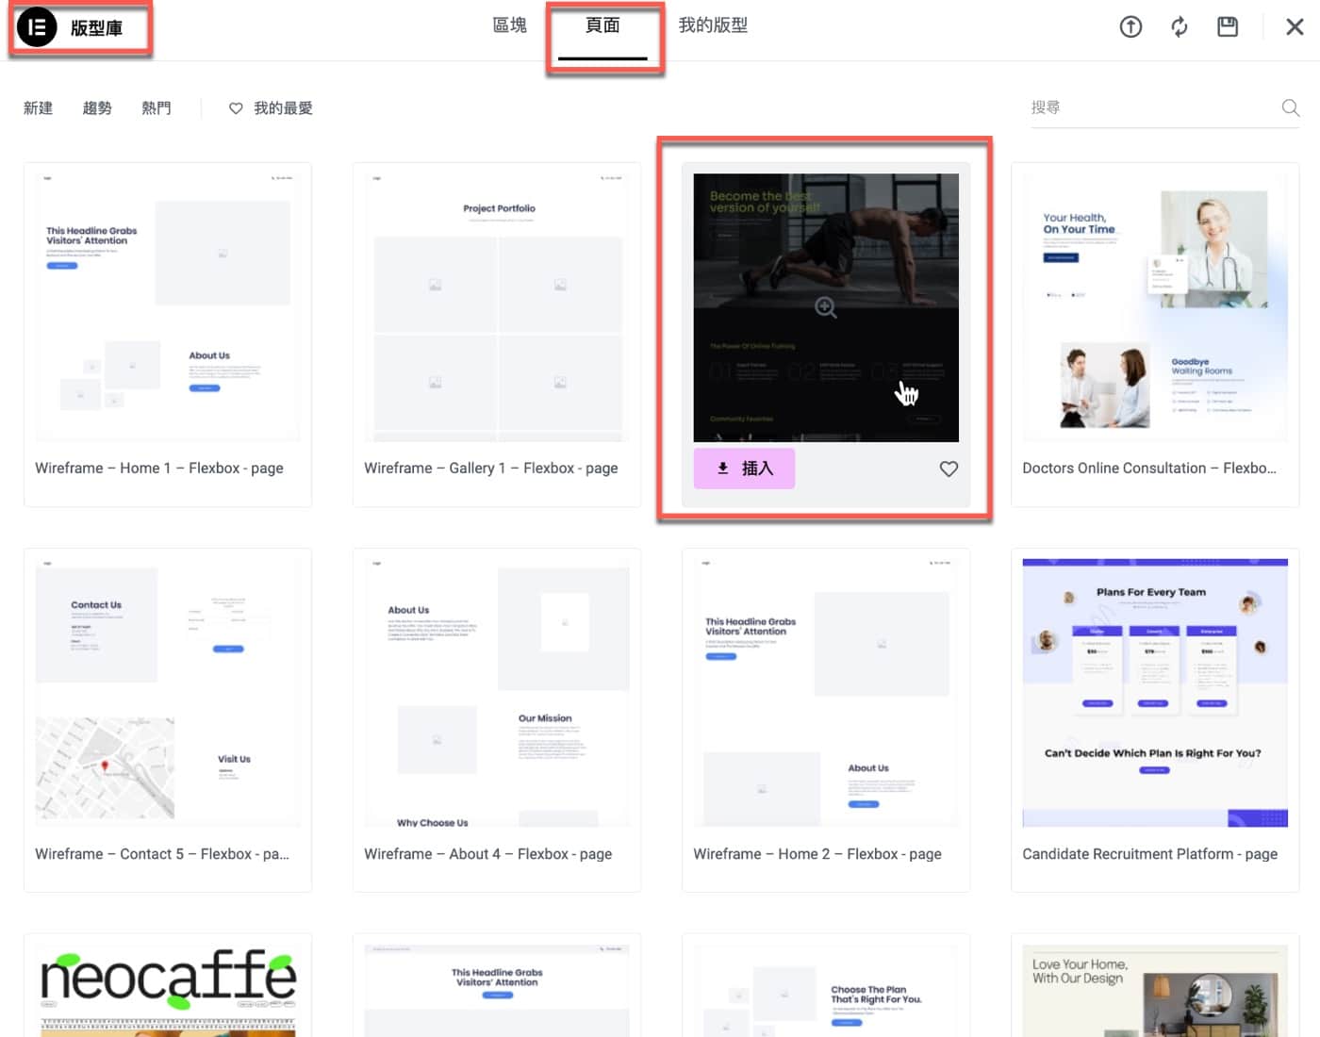Open Candidate Recruitment Platform template thumbnail
The height and width of the screenshot is (1037, 1320).
pos(1155,693)
